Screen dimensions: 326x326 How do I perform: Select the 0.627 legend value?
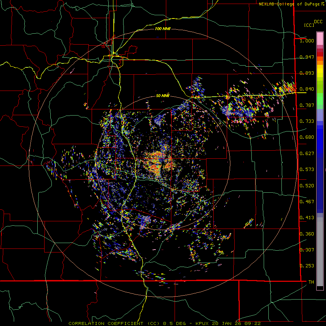coord(307,154)
